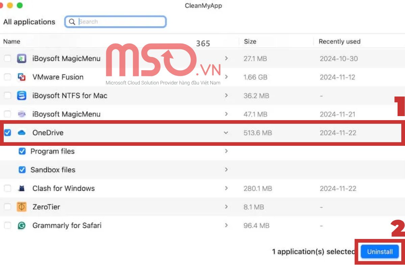Click the 36.2 MB size value
This screenshot has height=270, width=405.
click(256, 96)
